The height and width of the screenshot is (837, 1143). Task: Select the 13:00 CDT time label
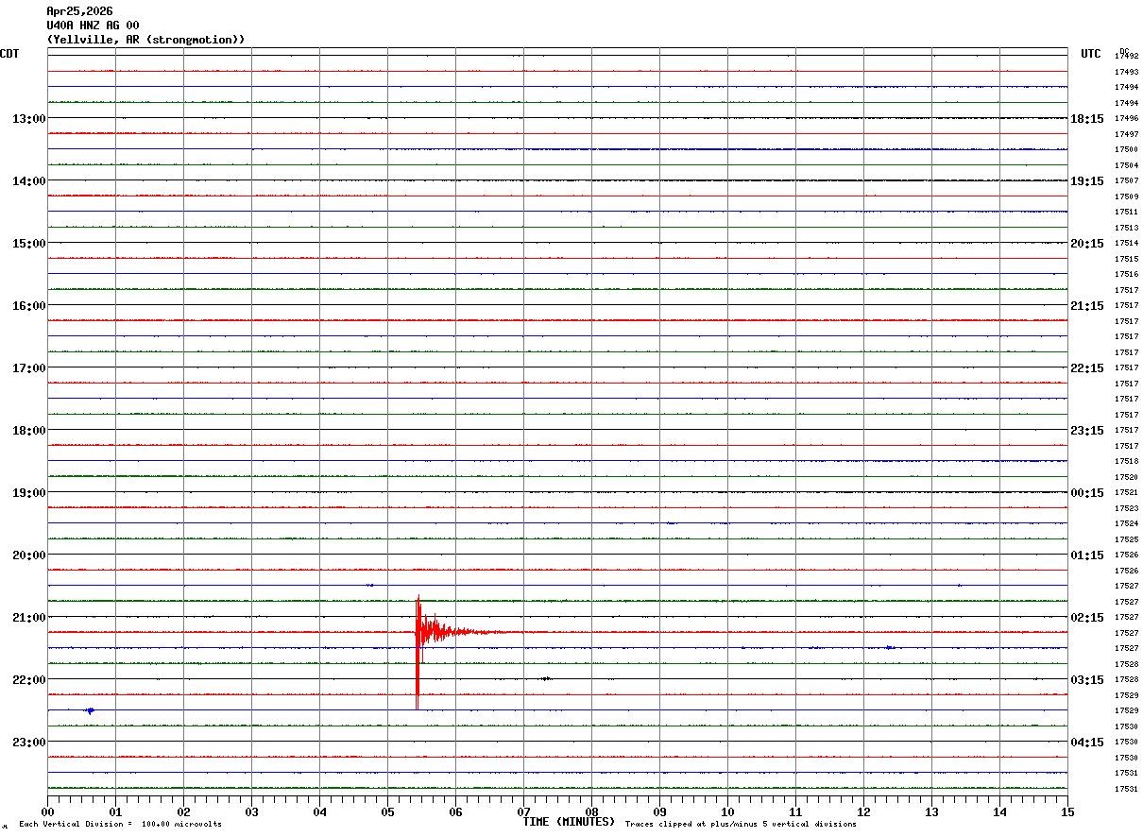point(28,119)
